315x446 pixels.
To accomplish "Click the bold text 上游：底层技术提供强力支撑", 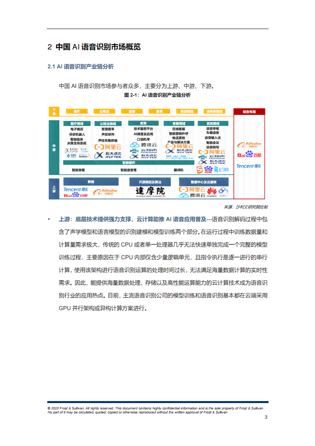I will (95, 219).
